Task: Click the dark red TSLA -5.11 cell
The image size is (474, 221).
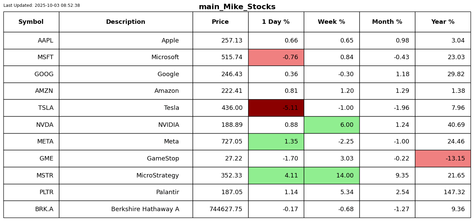Action: click(x=276, y=108)
